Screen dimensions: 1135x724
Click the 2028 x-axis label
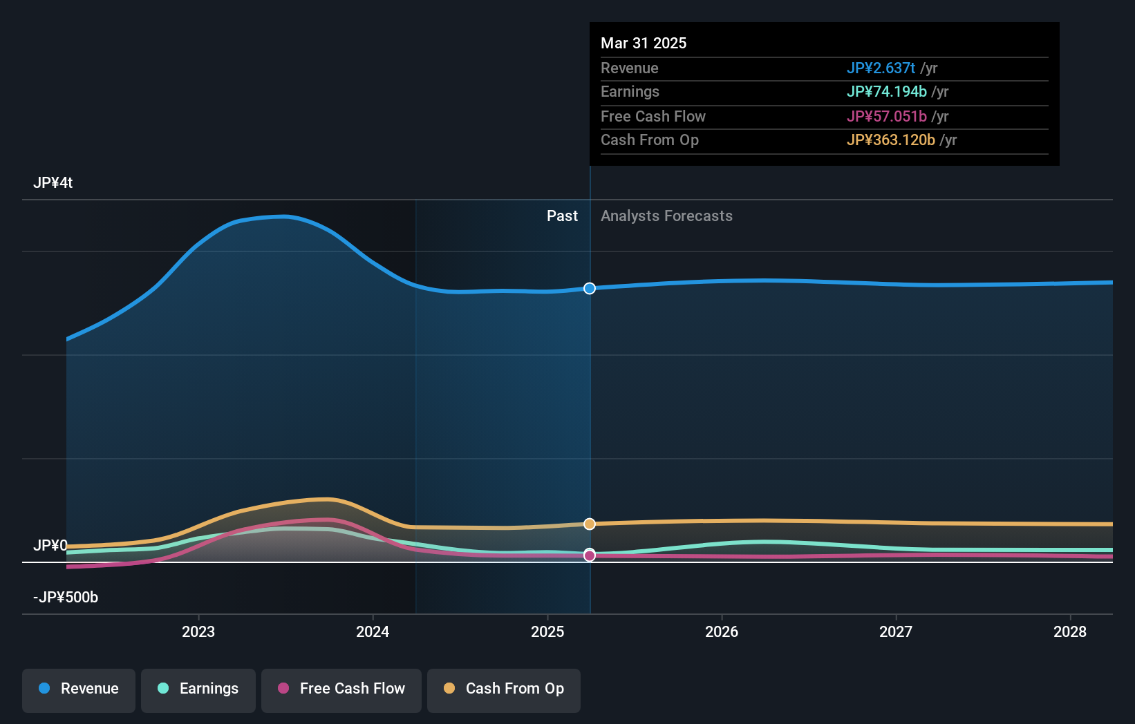pyautogui.click(x=1070, y=631)
